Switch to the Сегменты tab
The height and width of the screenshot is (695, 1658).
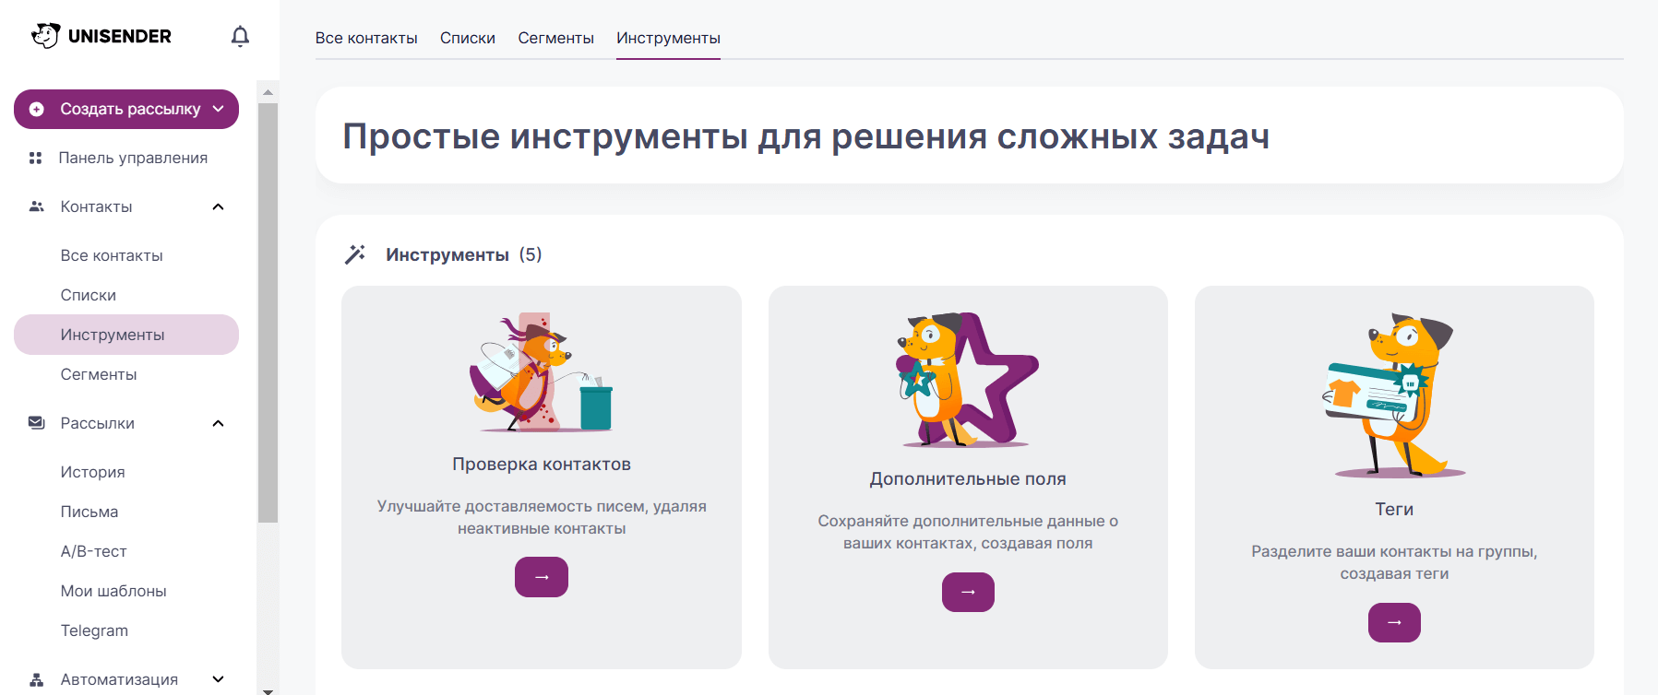(555, 38)
